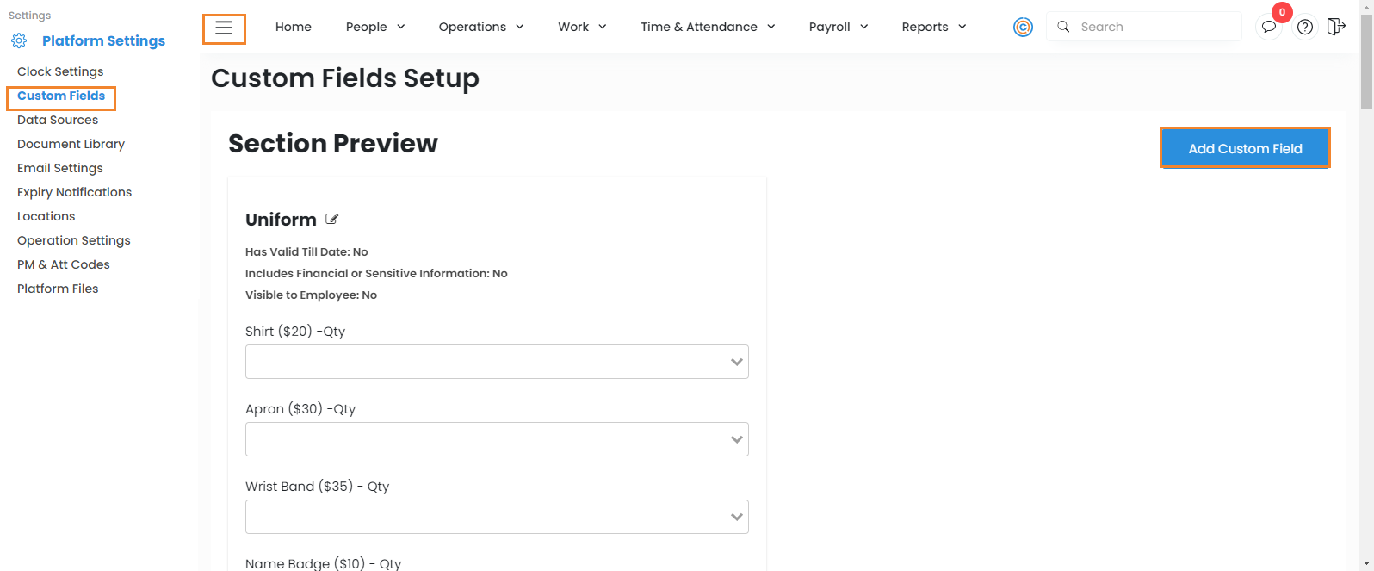Click the circular C brand logo icon
The height and width of the screenshot is (571, 1374).
[x=1023, y=28]
